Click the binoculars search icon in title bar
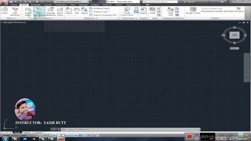The width and height of the screenshot is (251, 141). pos(180,2)
